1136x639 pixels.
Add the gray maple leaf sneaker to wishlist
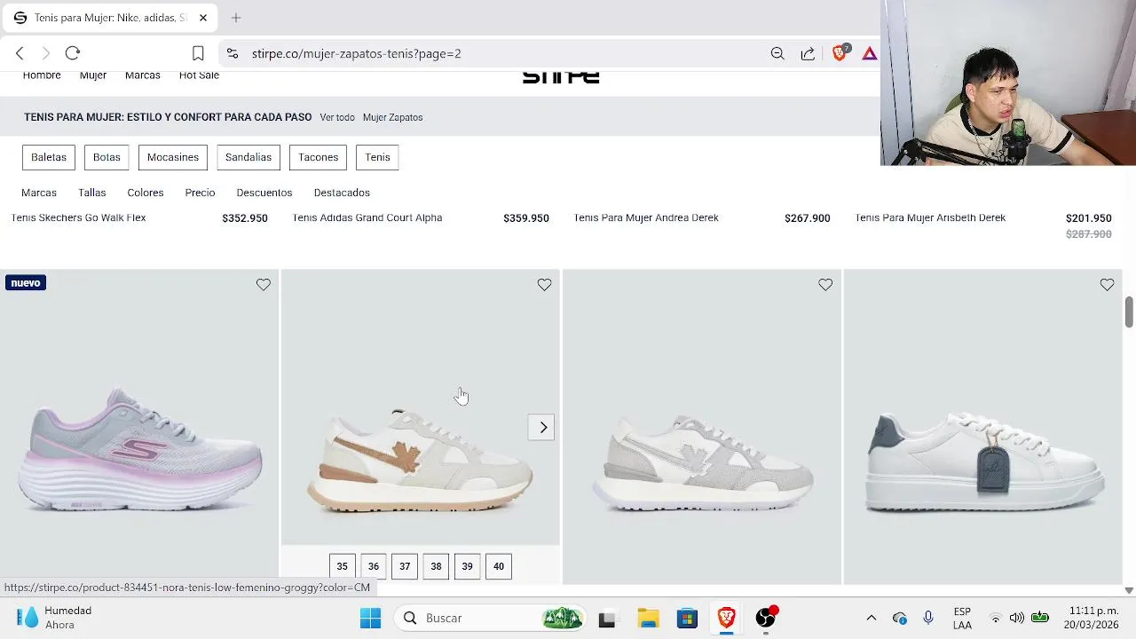(x=825, y=285)
